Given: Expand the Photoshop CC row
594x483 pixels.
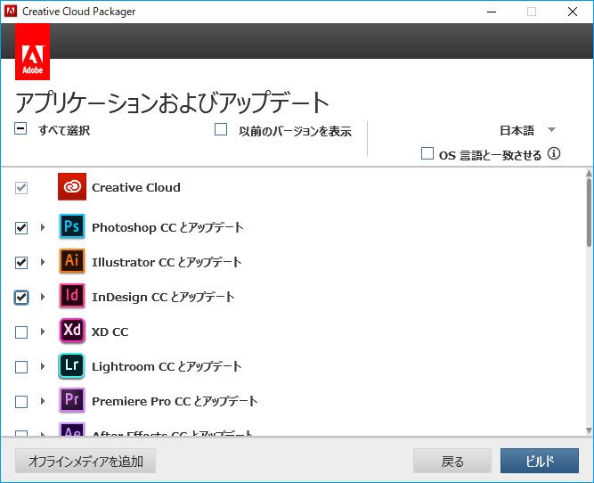Looking at the screenshot, I should [x=43, y=227].
